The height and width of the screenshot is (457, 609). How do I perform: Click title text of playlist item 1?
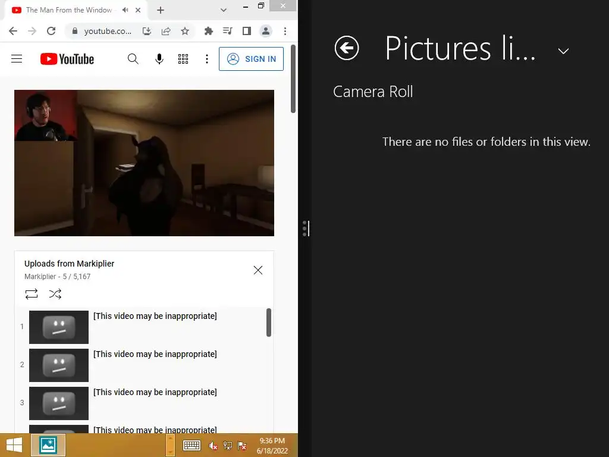155,316
